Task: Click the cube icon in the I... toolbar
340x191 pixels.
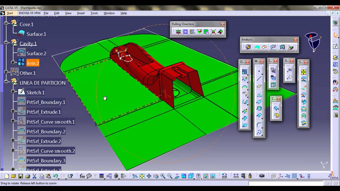Action: click(273, 85)
